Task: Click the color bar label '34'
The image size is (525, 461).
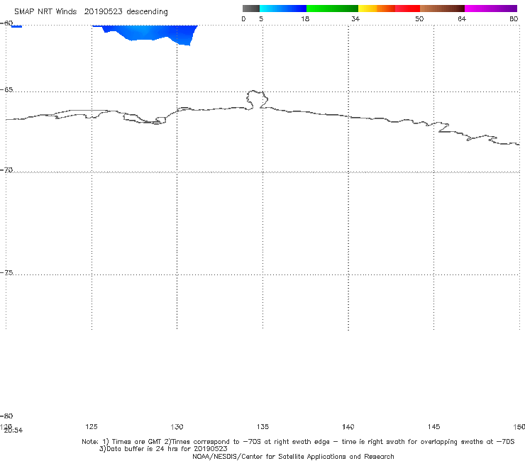Action: click(355, 18)
